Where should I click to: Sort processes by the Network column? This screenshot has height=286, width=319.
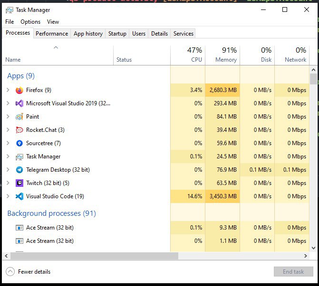pos(292,55)
